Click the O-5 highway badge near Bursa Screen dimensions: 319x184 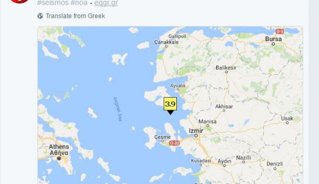(x=280, y=32)
